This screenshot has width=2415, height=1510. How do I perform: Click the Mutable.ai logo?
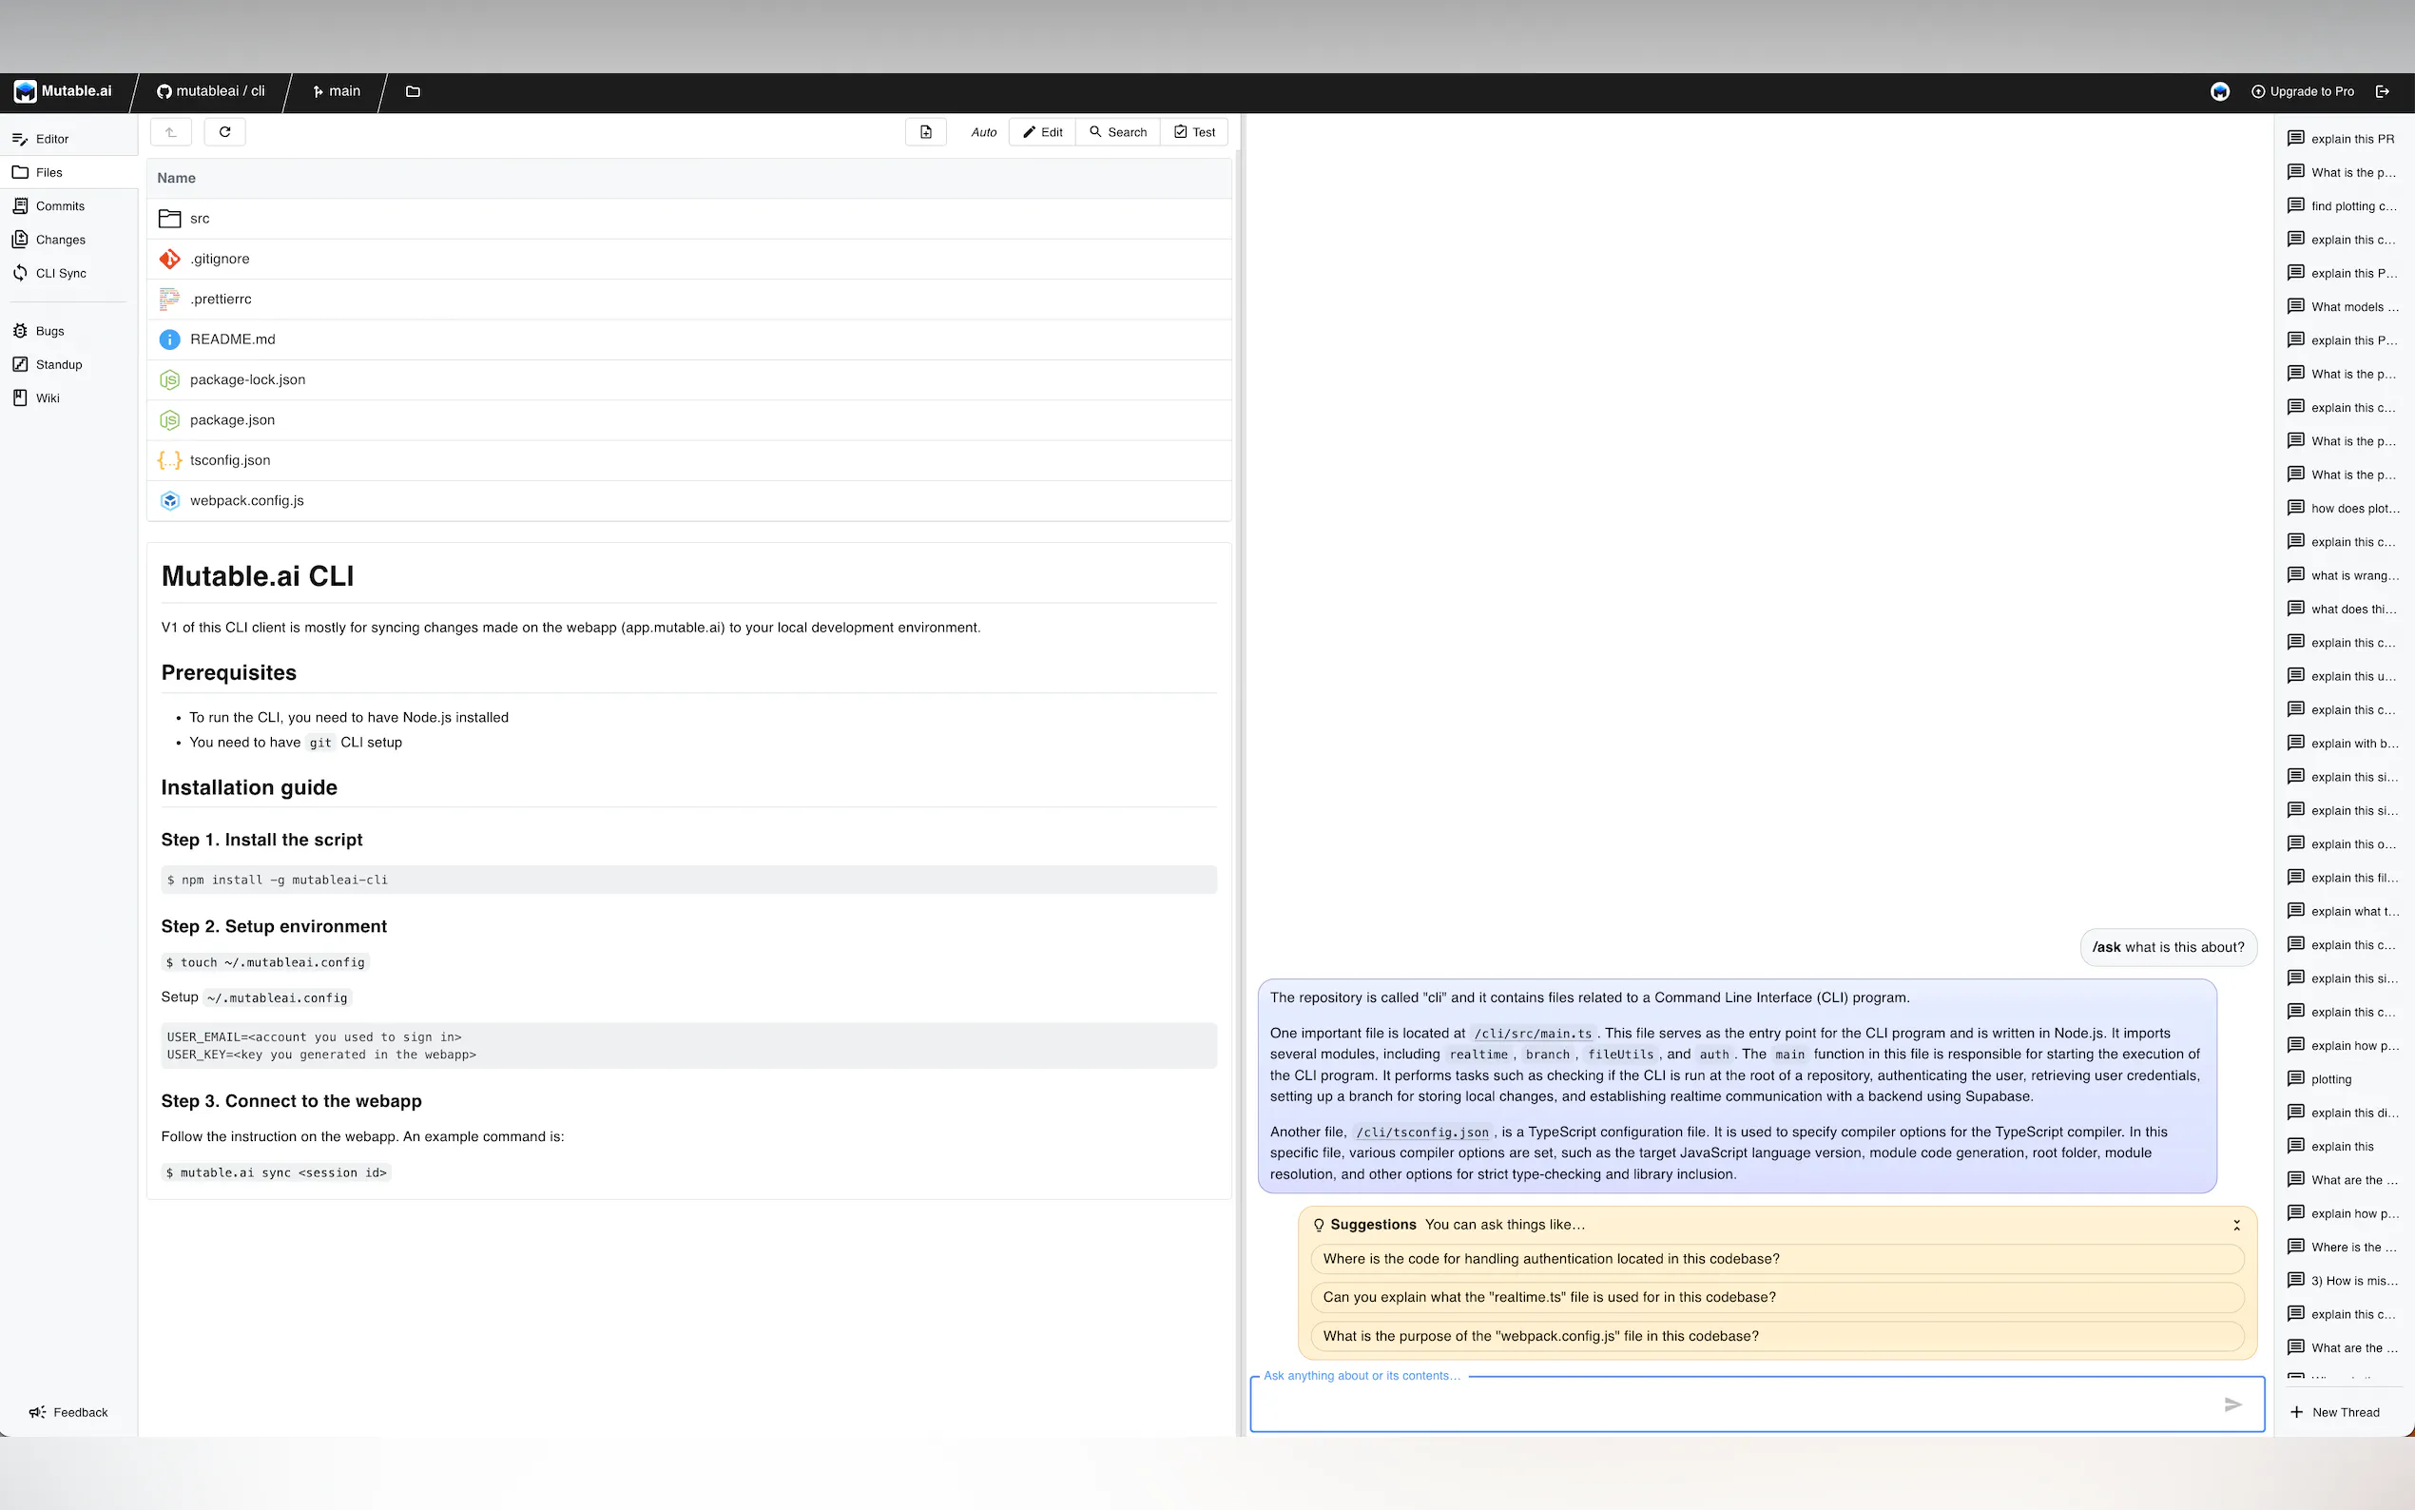[x=64, y=91]
